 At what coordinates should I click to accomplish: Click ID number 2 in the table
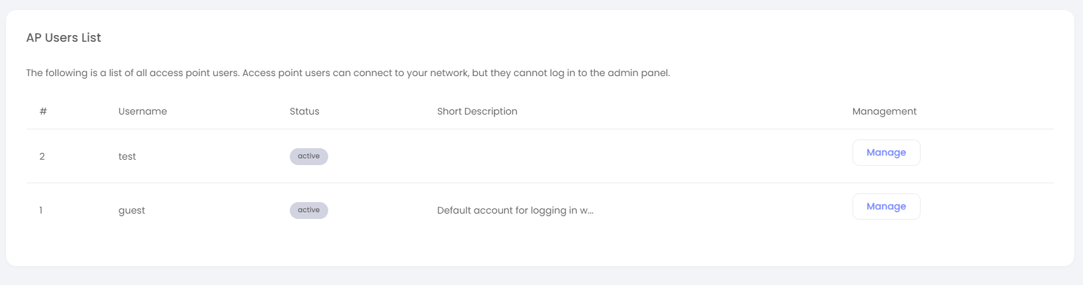click(x=42, y=156)
